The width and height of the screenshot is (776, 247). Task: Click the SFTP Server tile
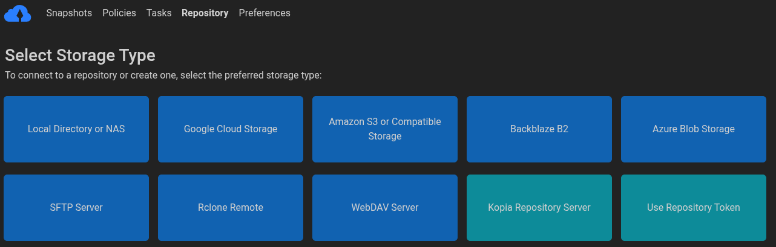(76, 208)
